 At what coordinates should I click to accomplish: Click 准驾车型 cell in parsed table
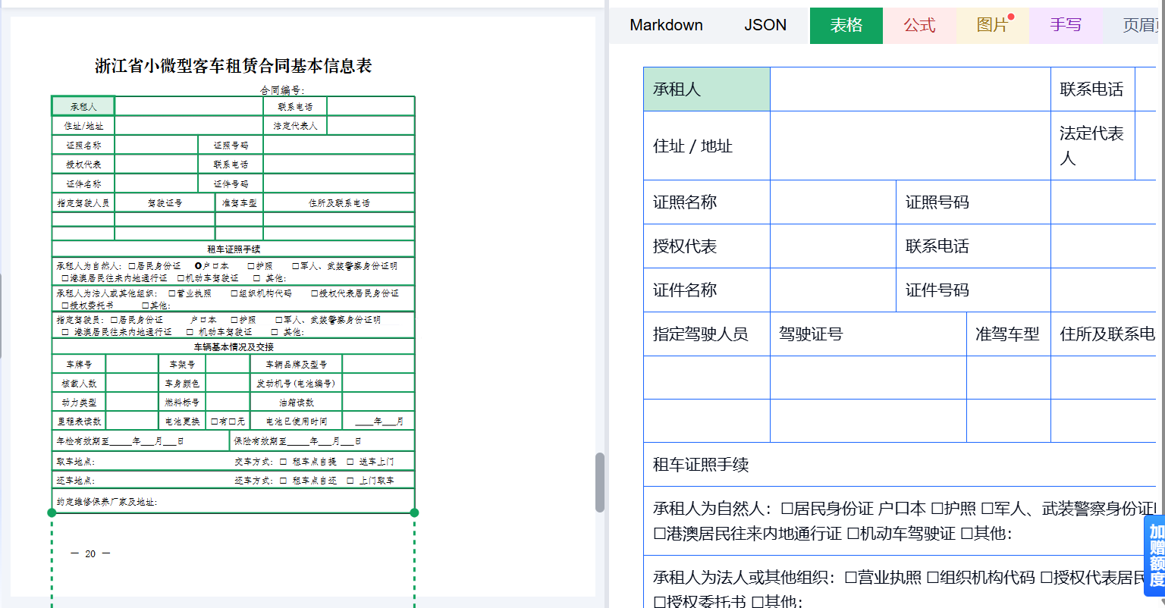click(x=1009, y=334)
